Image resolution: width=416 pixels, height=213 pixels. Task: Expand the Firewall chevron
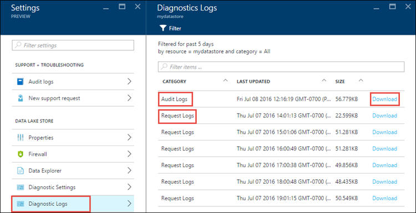click(x=129, y=154)
